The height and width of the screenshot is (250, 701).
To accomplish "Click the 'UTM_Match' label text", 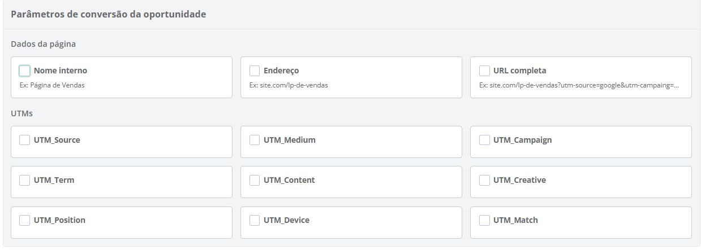I will 515,221.
